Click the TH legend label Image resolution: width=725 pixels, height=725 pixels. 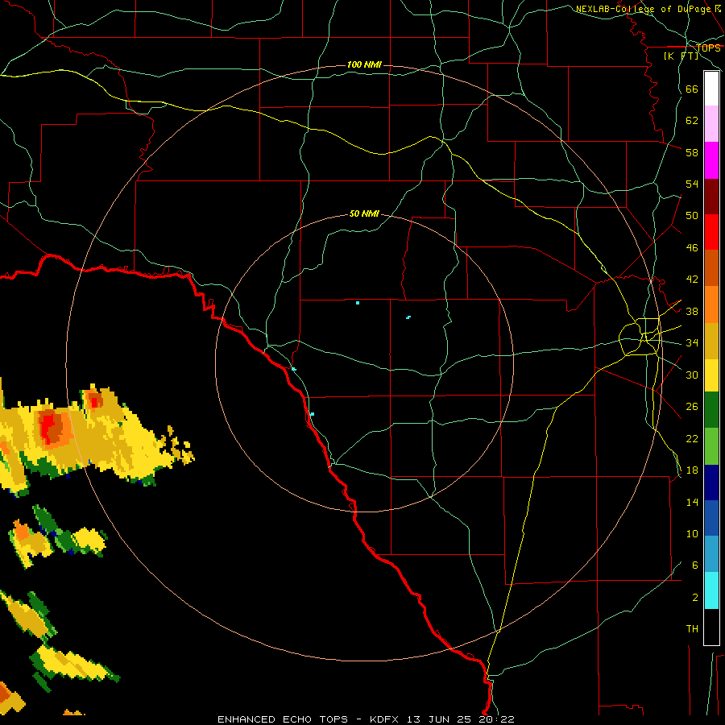pos(692,629)
